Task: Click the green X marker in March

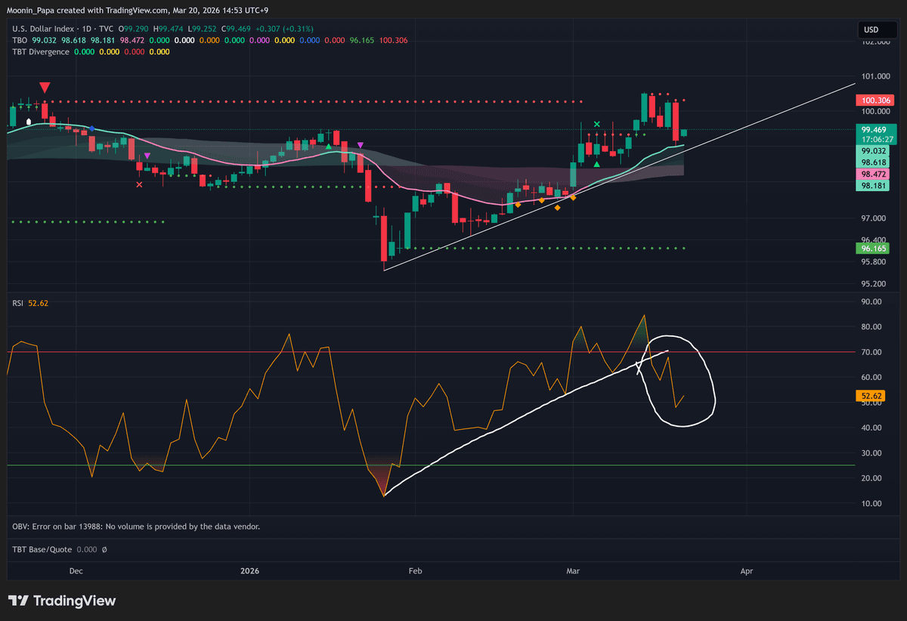Action: pyautogui.click(x=597, y=123)
